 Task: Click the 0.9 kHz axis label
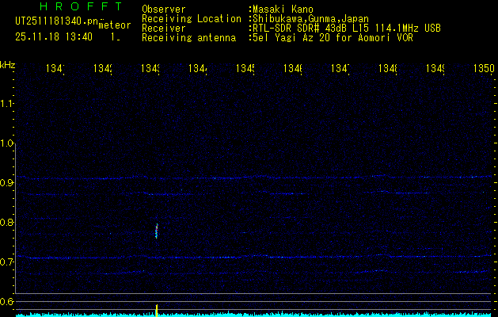pos(7,183)
